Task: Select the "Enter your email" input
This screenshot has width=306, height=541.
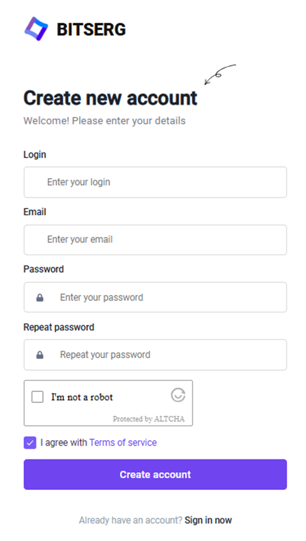Action: pyautogui.click(x=155, y=240)
